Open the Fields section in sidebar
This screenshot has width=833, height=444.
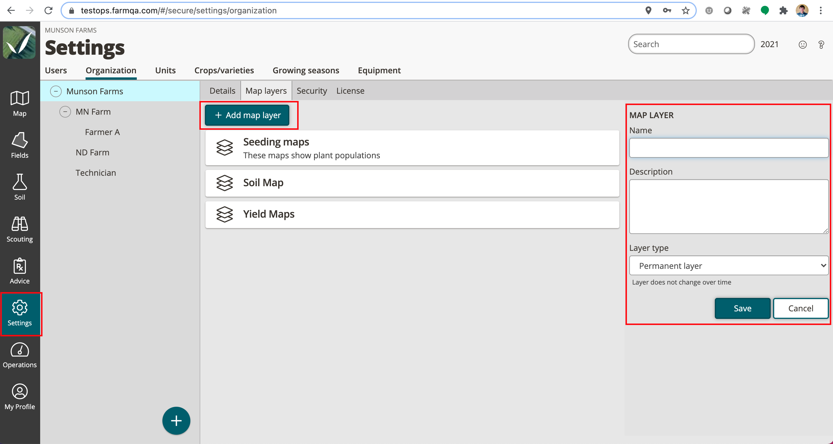tap(20, 145)
